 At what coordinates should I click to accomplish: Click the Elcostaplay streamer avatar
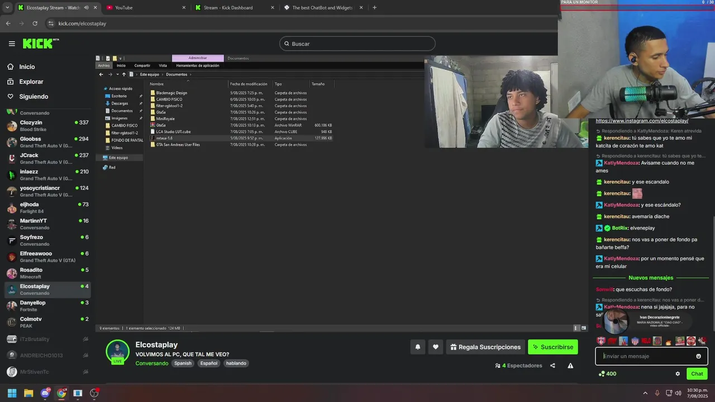[118, 351]
